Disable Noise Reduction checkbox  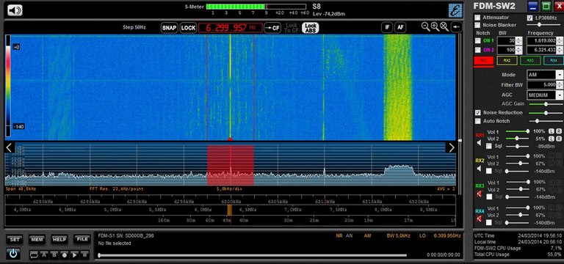[x=477, y=113]
